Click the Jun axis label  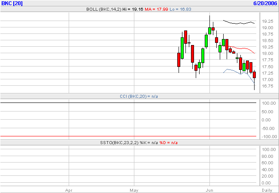pos(209,190)
